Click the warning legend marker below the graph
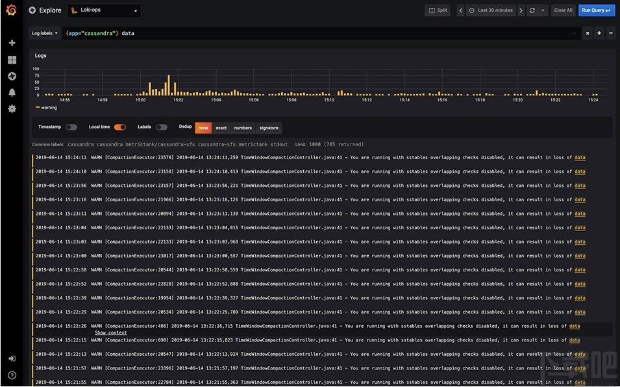The height and width of the screenshot is (387, 620). point(39,108)
